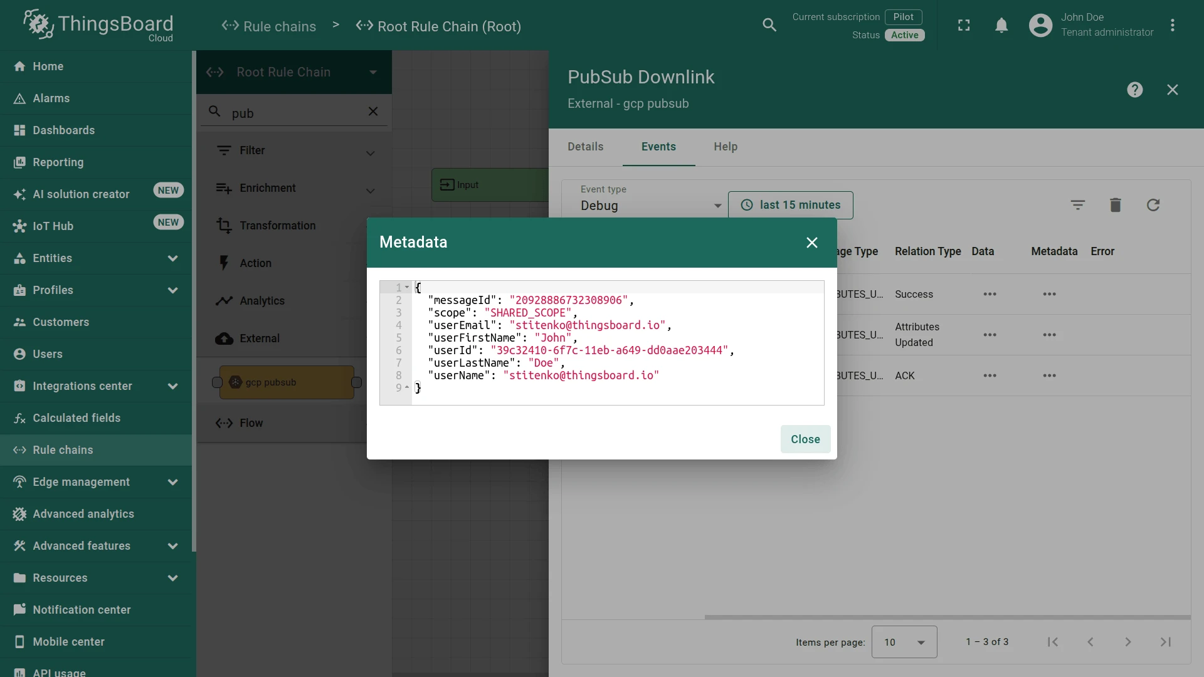Viewport: 1204px width, 677px height.
Task: Collapse the External node group
Action: (282, 338)
